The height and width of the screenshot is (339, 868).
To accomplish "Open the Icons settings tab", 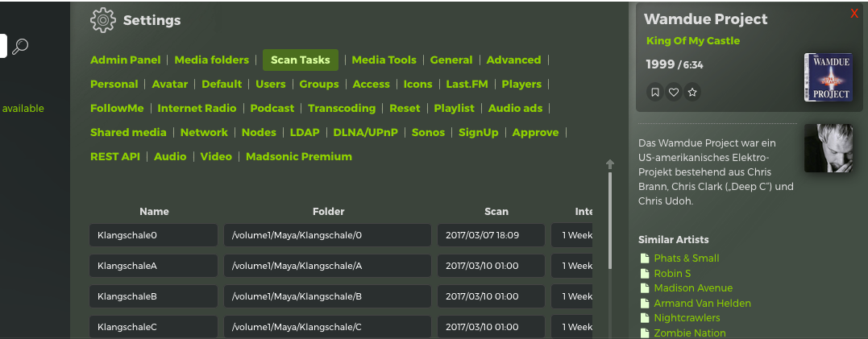I will [418, 84].
